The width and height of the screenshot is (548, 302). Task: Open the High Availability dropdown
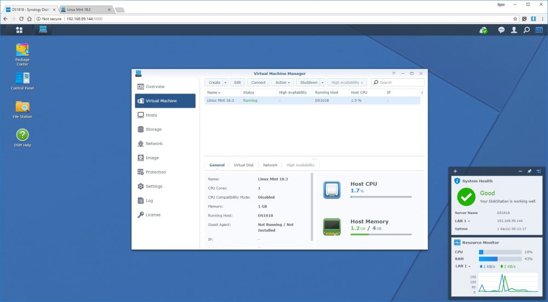(347, 83)
